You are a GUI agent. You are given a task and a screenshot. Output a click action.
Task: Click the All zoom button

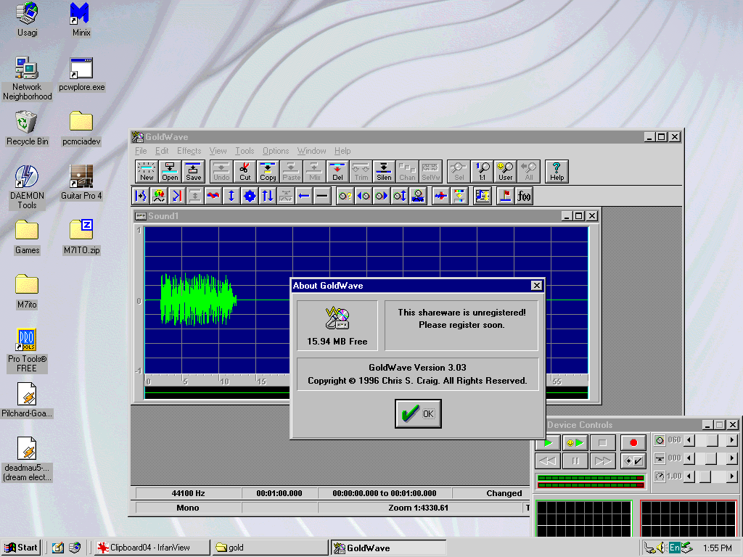click(528, 171)
